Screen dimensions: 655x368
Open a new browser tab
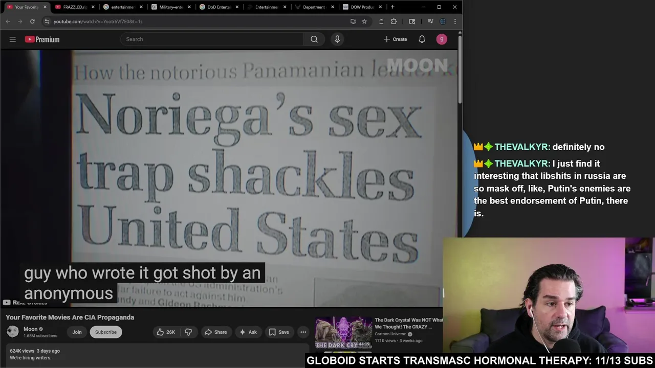(392, 7)
